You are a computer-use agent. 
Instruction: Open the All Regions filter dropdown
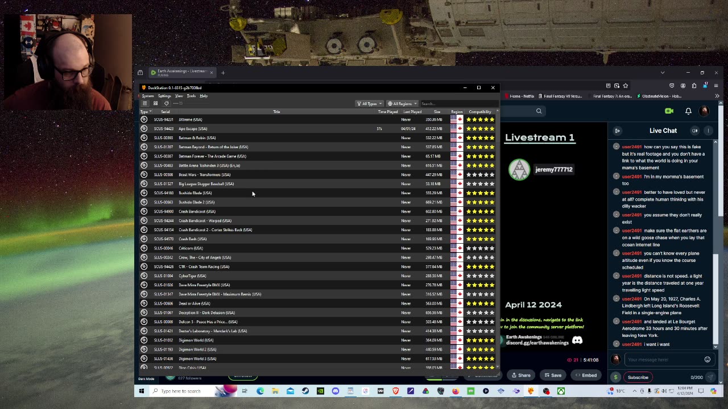tap(402, 103)
